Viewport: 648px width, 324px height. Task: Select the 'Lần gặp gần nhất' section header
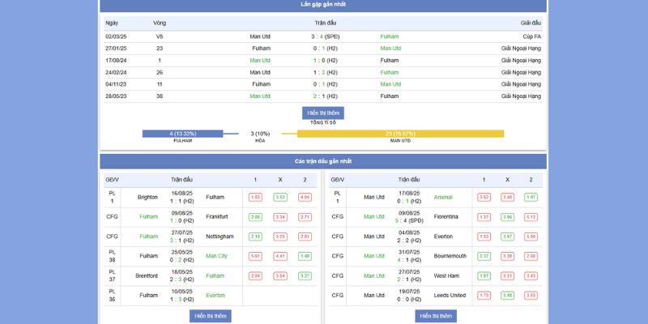(323, 5)
